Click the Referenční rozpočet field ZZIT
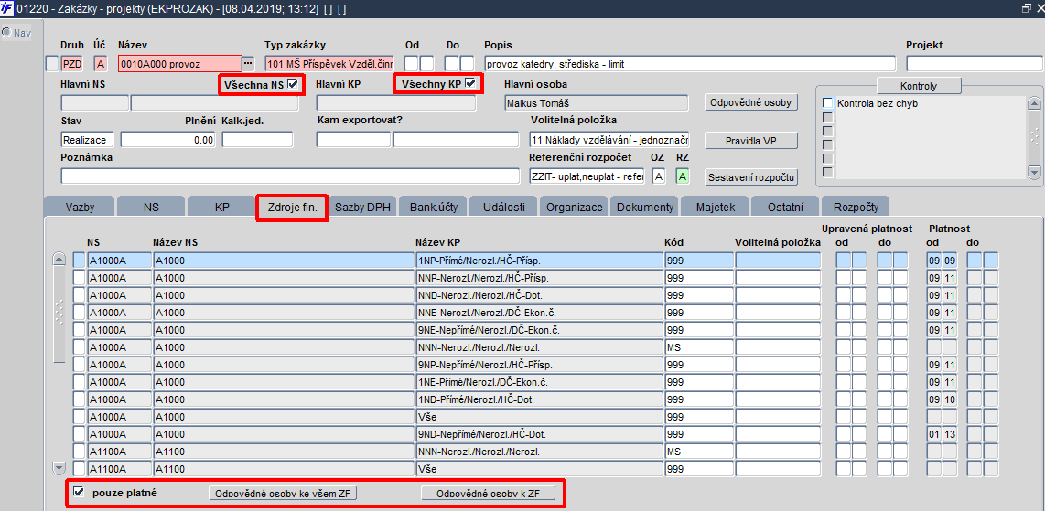 587,176
